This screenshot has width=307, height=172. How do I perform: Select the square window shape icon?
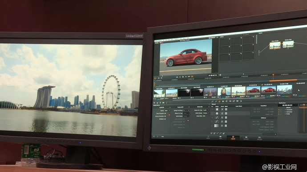(x=217, y=109)
